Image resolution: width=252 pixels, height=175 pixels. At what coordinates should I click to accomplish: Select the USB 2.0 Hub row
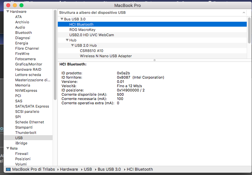click(152, 45)
